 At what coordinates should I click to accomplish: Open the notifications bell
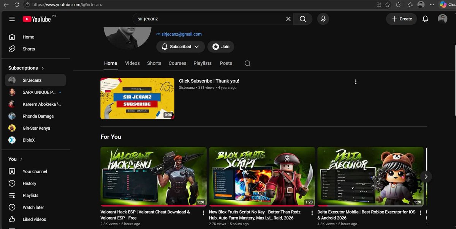[425, 19]
